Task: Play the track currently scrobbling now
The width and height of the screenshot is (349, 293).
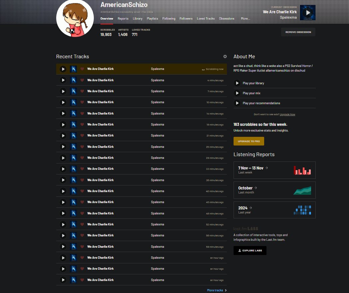Action: tap(63, 69)
